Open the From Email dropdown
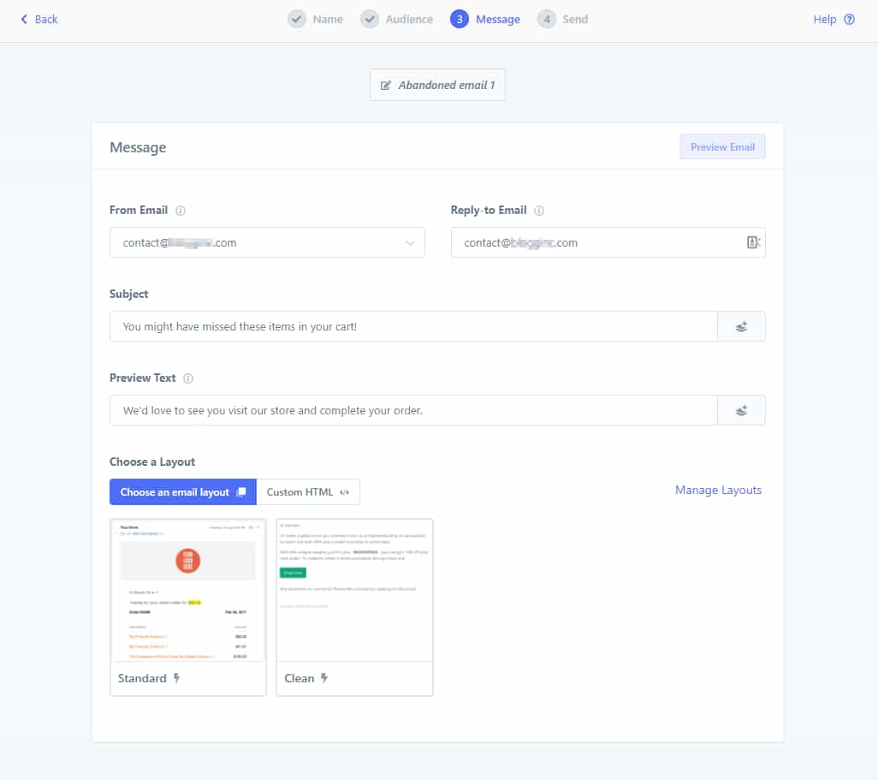Image resolution: width=878 pixels, height=780 pixels. pos(267,242)
